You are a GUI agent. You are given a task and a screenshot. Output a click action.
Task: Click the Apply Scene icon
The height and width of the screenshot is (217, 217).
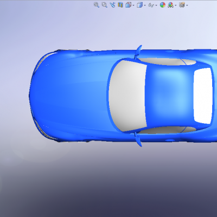point(170,5)
